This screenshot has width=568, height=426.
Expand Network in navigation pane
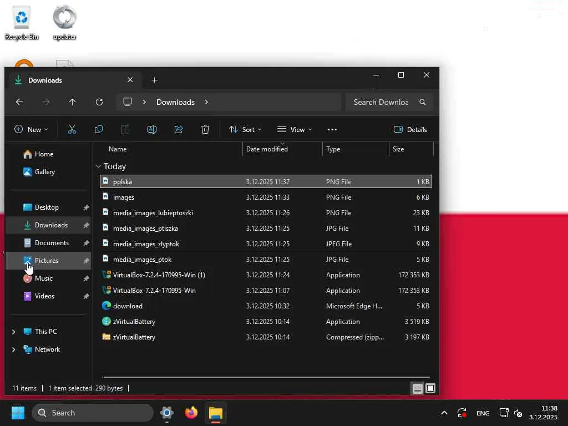[14, 349]
